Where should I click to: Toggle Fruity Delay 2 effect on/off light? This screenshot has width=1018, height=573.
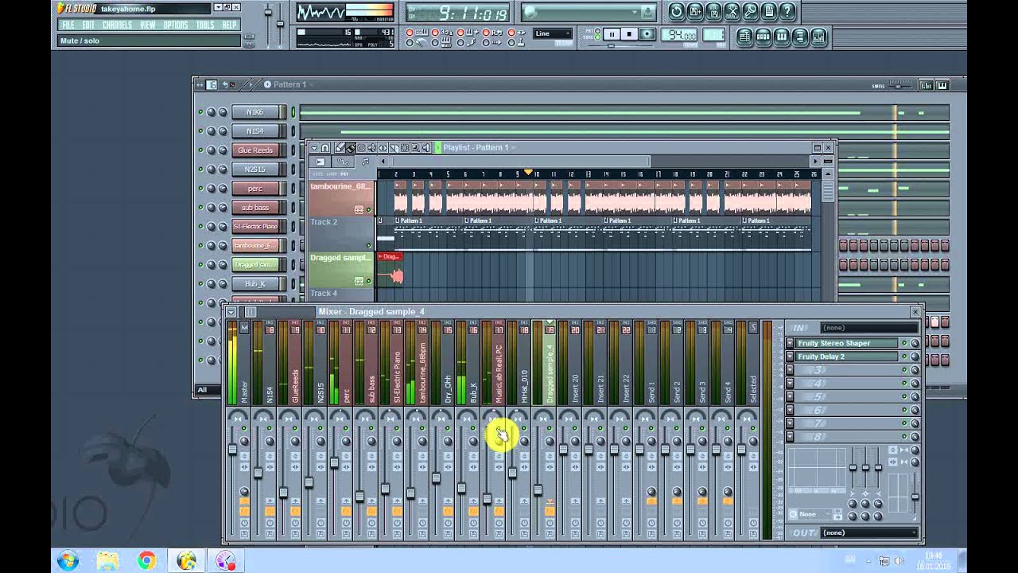coord(904,357)
